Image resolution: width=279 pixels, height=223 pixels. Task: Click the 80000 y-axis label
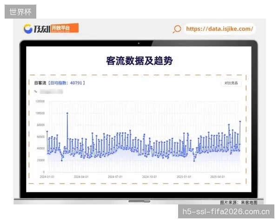tap(41, 125)
